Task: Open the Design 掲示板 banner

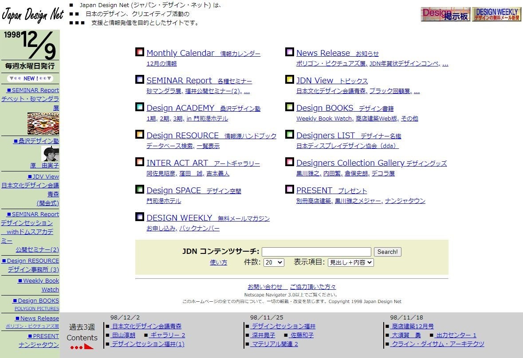Action: (x=445, y=14)
